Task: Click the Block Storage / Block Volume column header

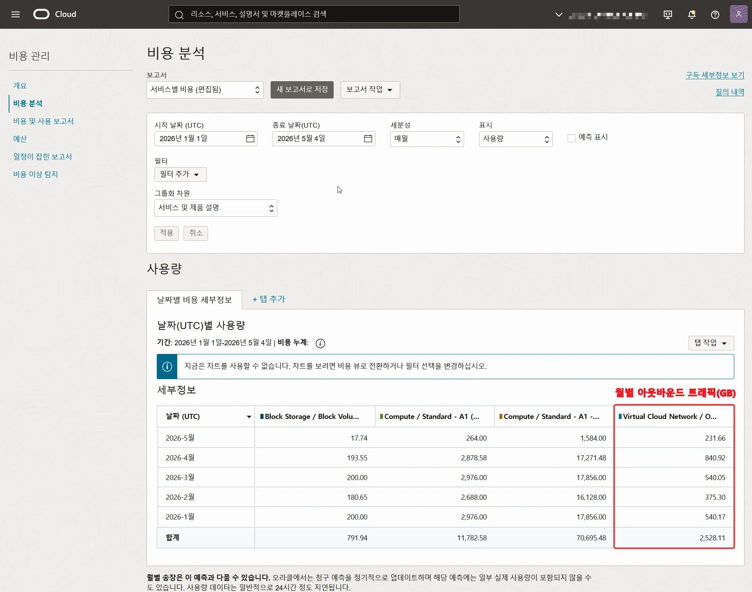Action: 315,417
